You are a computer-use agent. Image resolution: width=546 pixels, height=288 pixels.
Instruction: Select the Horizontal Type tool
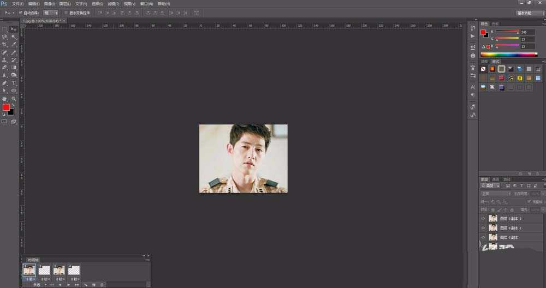tap(14, 83)
